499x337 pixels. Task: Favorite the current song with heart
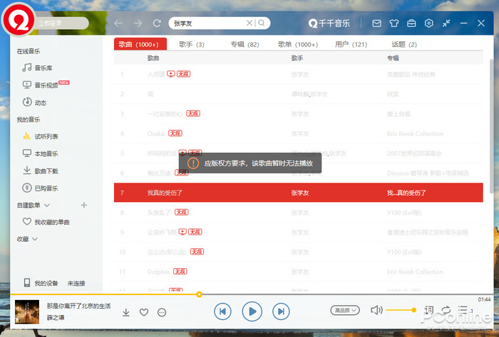[144, 313]
